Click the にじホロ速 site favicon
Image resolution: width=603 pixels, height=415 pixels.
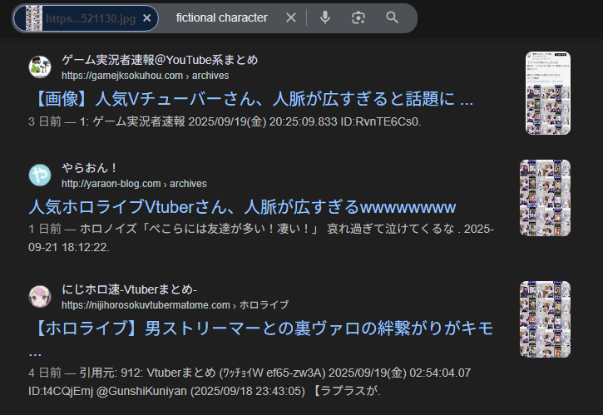[x=40, y=297]
